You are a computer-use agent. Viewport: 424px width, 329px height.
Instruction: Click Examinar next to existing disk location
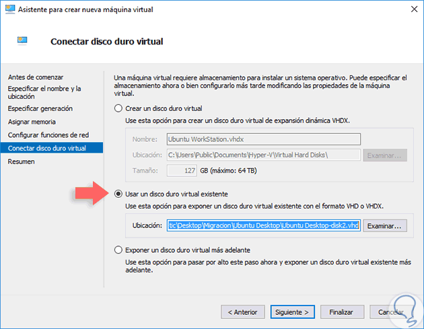[385, 226]
